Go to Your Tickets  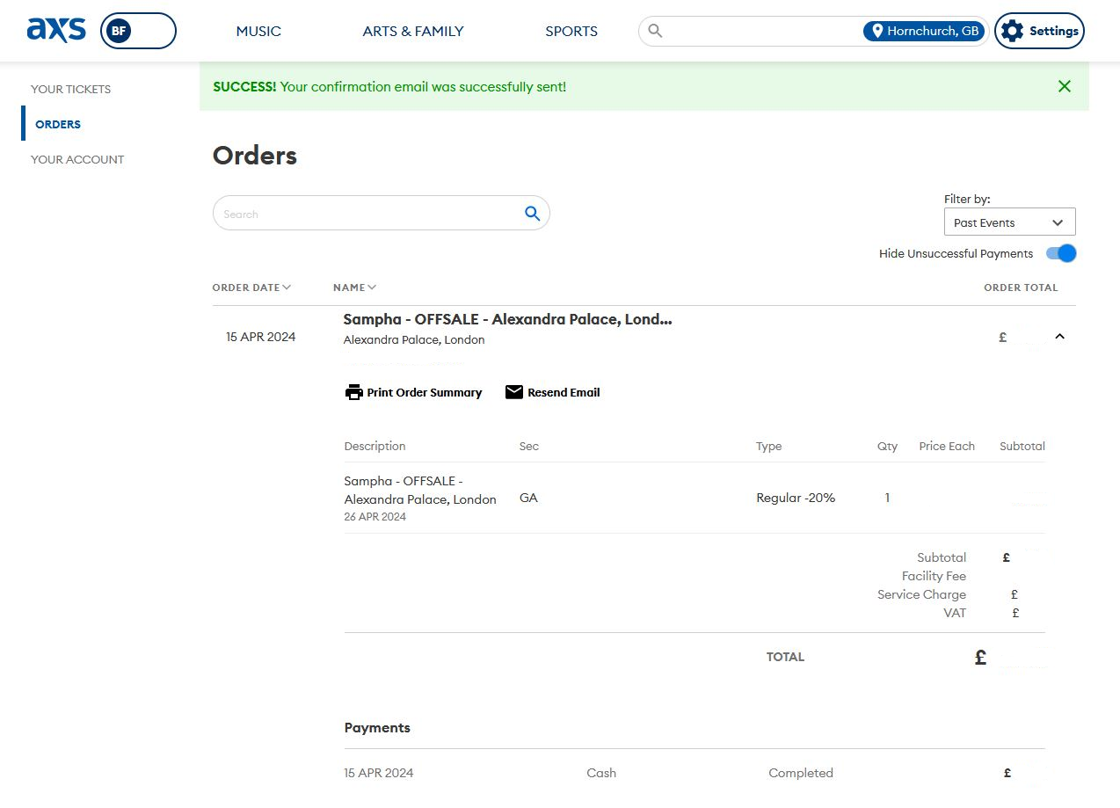[70, 89]
